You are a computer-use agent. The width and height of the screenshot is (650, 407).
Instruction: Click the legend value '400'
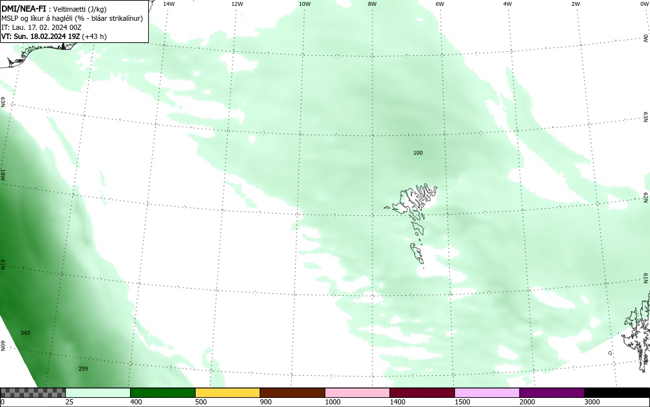pos(136,402)
